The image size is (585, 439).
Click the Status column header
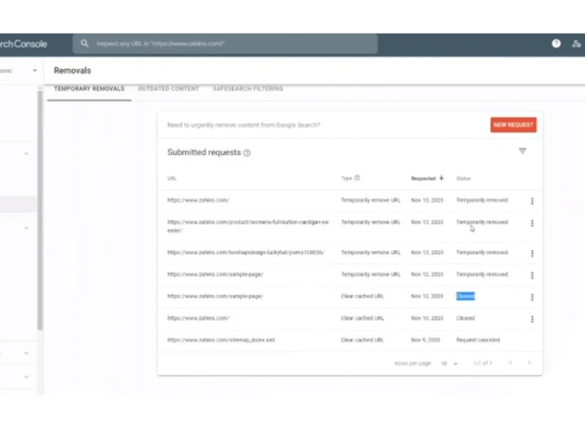(x=463, y=179)
